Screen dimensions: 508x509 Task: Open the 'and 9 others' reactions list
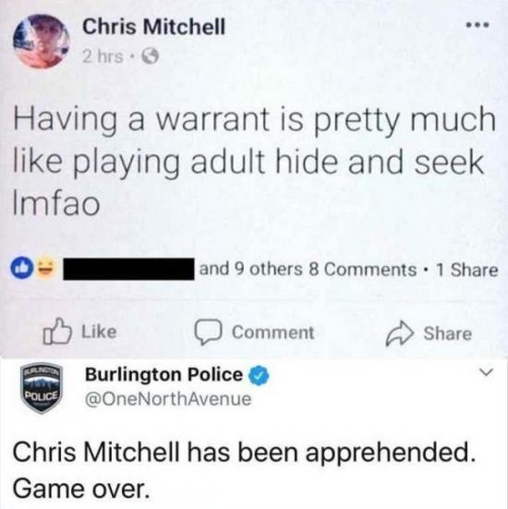click(250, 269)
